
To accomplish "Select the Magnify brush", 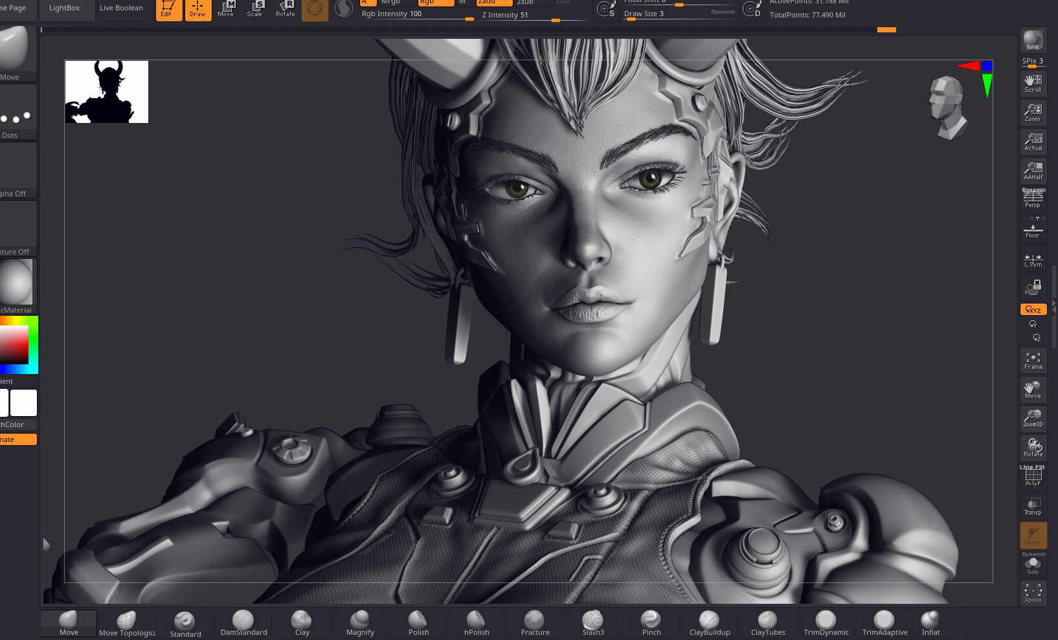I will tap(360, 623).
